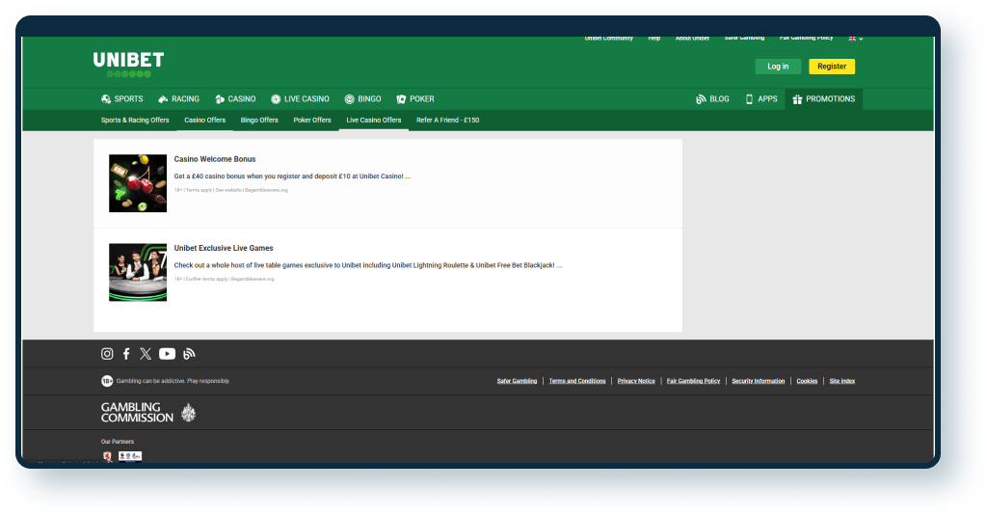987x515 pixels.
Task: Select the Casino Offers tab
Action: [204, 120]
